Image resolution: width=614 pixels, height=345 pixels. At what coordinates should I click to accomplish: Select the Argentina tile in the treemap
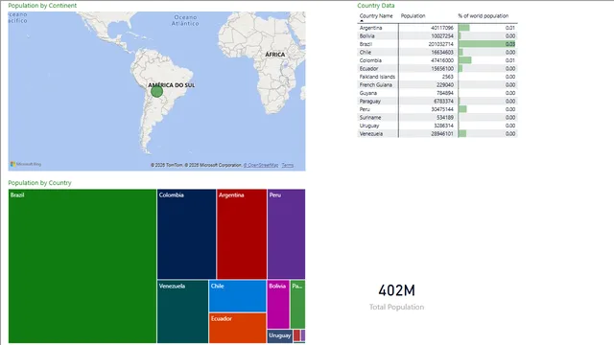coord(242,234)
